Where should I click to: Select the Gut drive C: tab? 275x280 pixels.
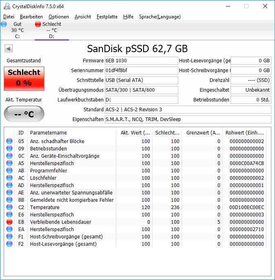coord(18,30)
